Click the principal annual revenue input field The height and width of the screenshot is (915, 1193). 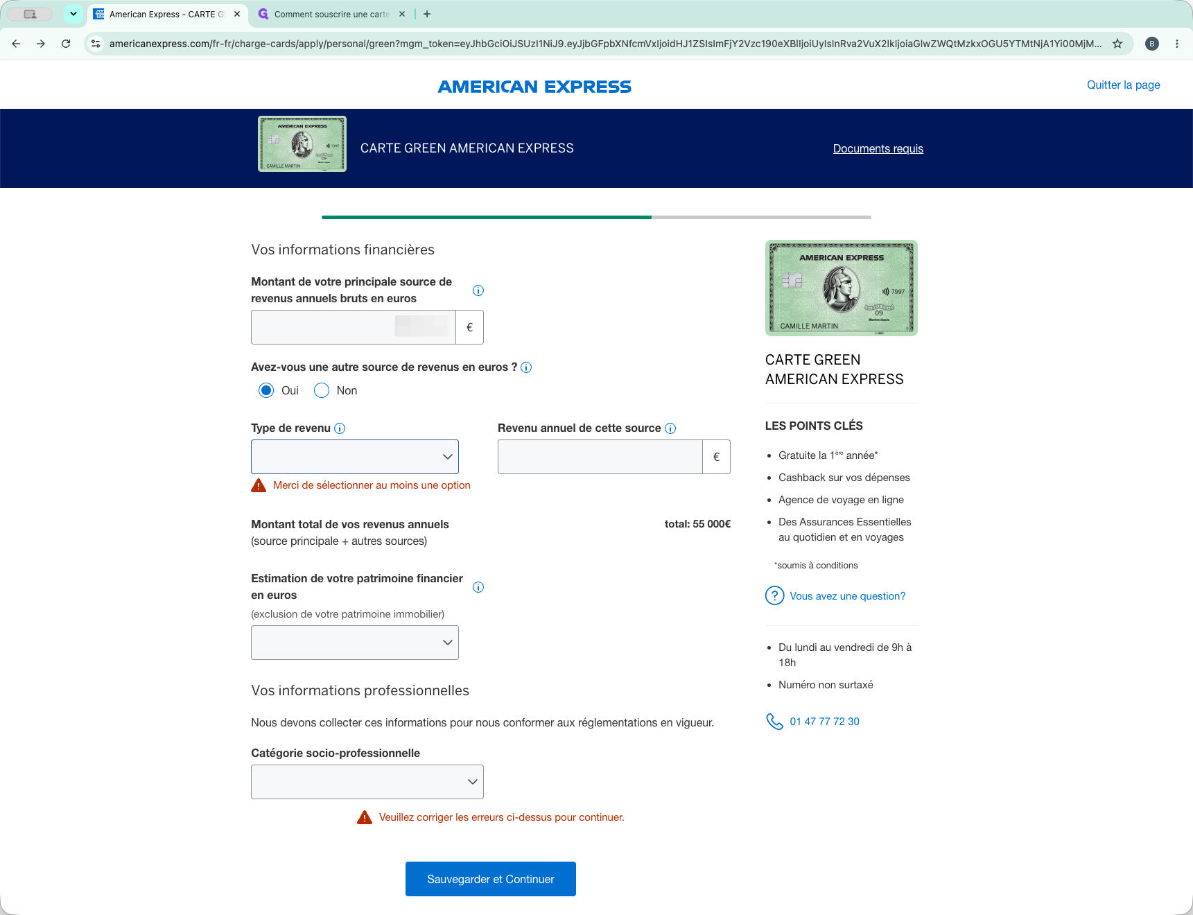(353, 327)
